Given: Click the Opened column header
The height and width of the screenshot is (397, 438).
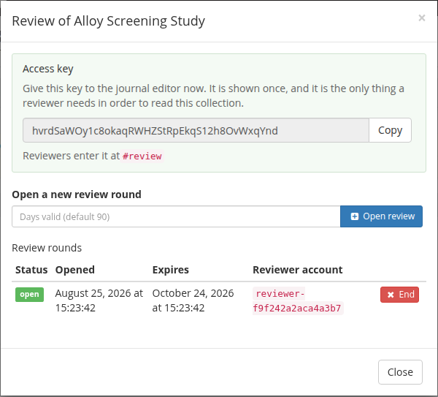Looking at the screenshot, I should (x=75, y=270).
